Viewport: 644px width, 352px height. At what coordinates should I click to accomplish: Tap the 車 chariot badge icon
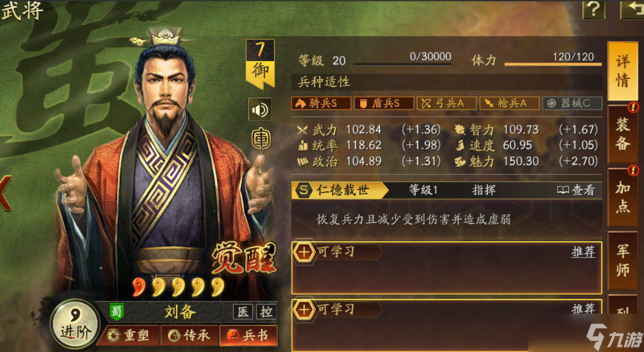(261, 140)
